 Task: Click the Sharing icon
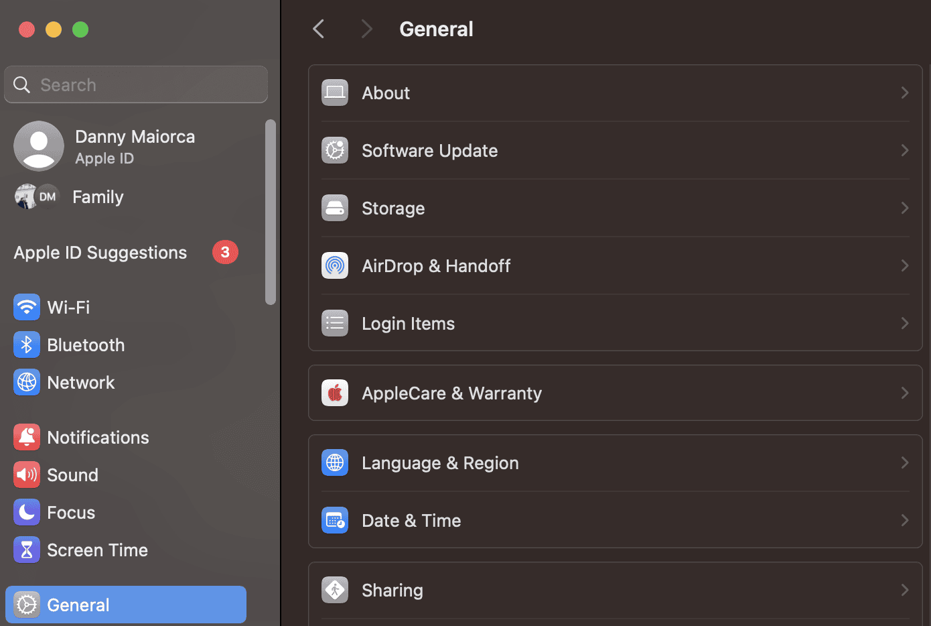pyautogui.click(x=334, y=590)
